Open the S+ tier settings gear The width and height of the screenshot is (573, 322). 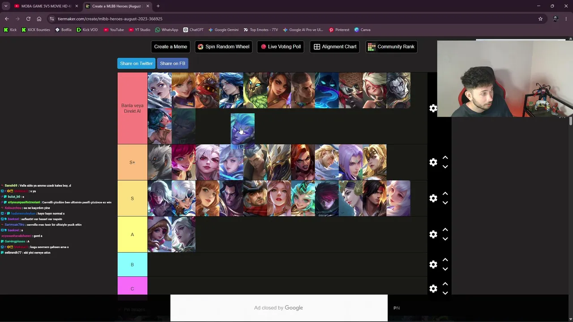pyautogui.click(x=433, y=162)
